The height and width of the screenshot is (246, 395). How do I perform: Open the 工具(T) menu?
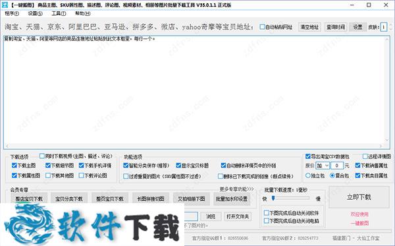click(59, 13)
